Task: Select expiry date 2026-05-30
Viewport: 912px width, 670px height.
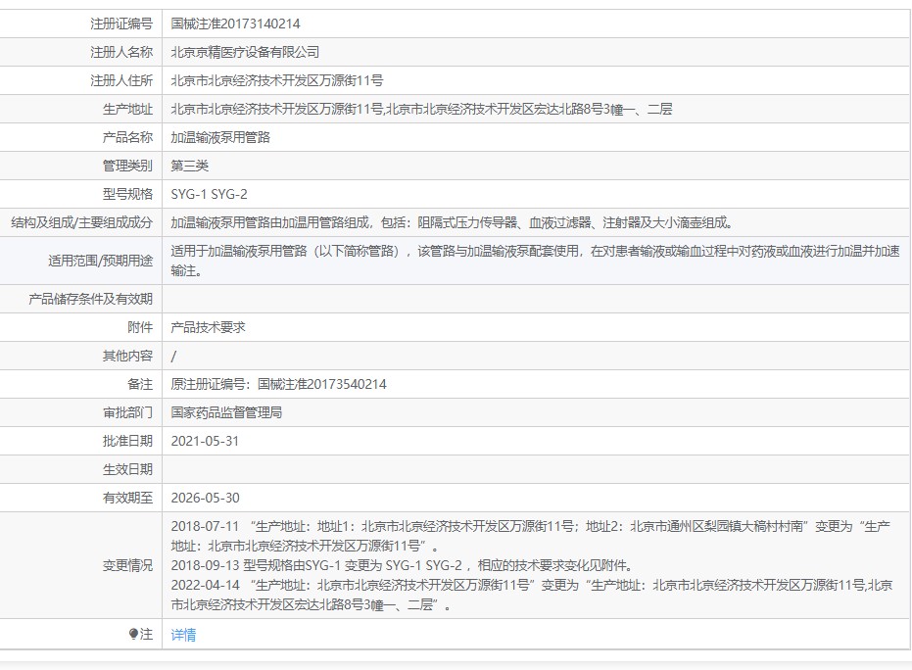Action: (205, 499)
